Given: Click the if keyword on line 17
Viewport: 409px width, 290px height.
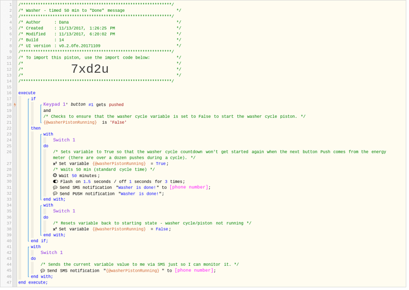Looking at the screenshot, I should (x=33, y=99).
